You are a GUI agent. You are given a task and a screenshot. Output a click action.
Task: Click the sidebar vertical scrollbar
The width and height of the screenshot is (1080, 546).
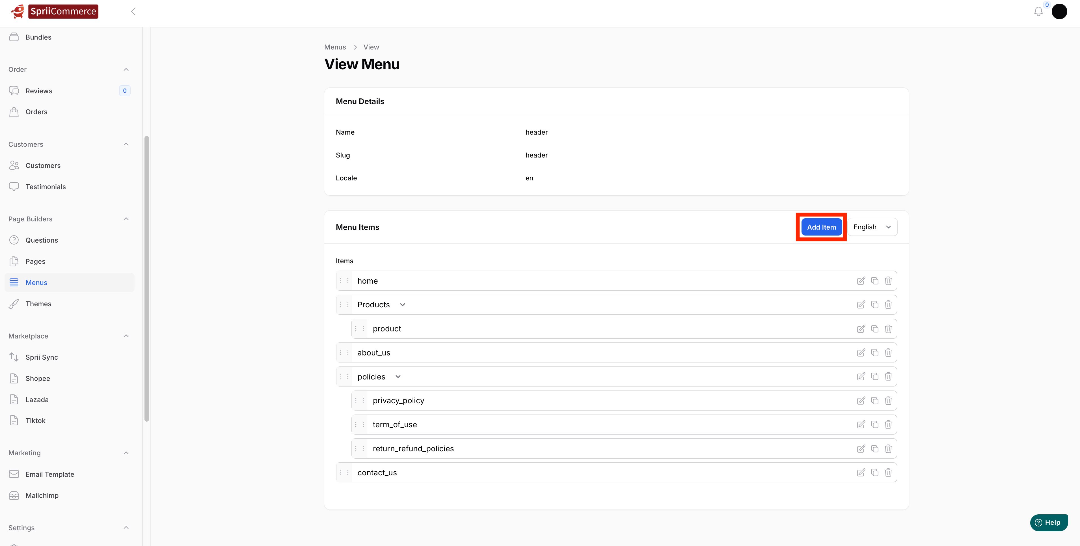(x=146, y=277)
